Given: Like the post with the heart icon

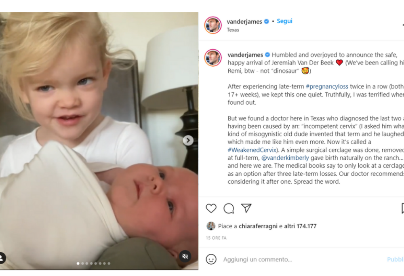Looking at the screenshot, I should point(211,208).
